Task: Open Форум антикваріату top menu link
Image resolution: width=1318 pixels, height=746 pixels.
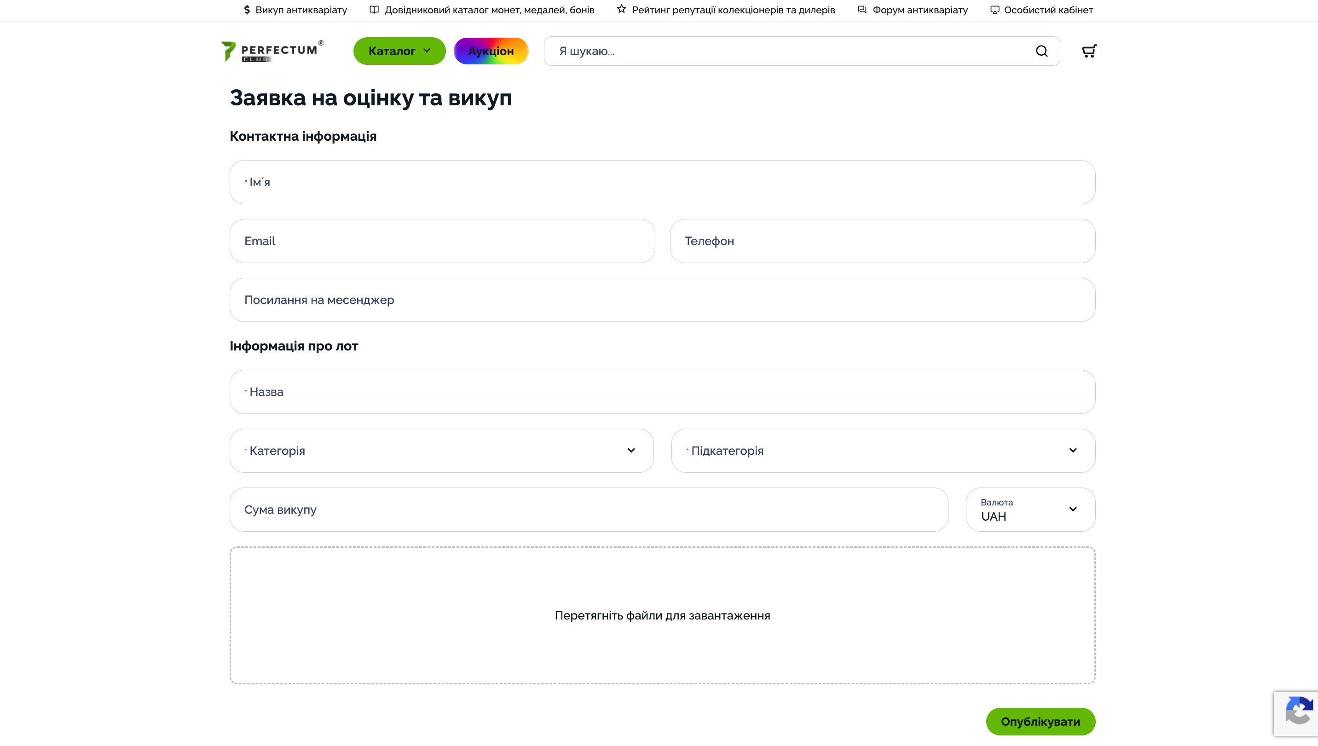Action: tap(919, 10)
